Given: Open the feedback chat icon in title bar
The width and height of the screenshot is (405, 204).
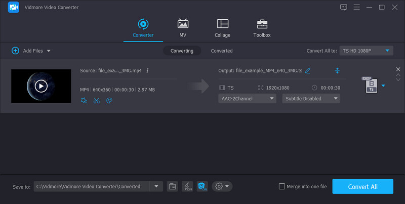Looking at the screenshot, I should point(344,7).
